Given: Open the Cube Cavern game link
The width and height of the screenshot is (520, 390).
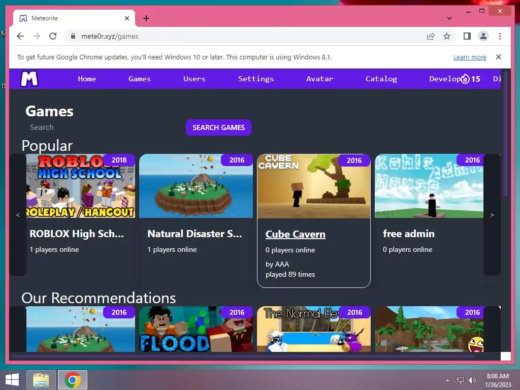Looking at the screenshot, I should click(x=295, y=234).
